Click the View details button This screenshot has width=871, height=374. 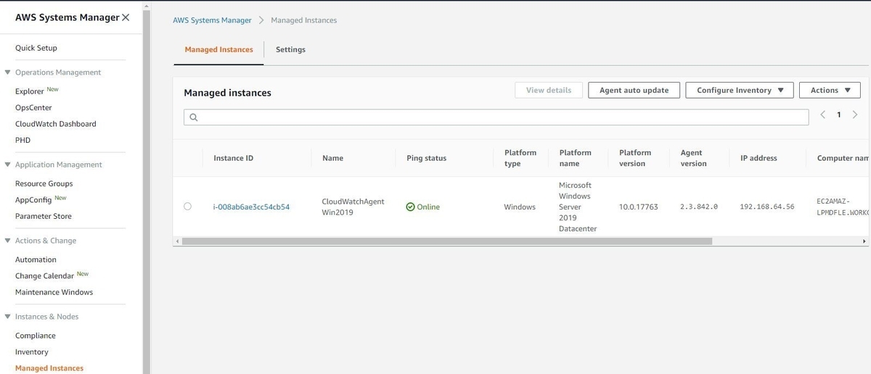pos(549,90)
